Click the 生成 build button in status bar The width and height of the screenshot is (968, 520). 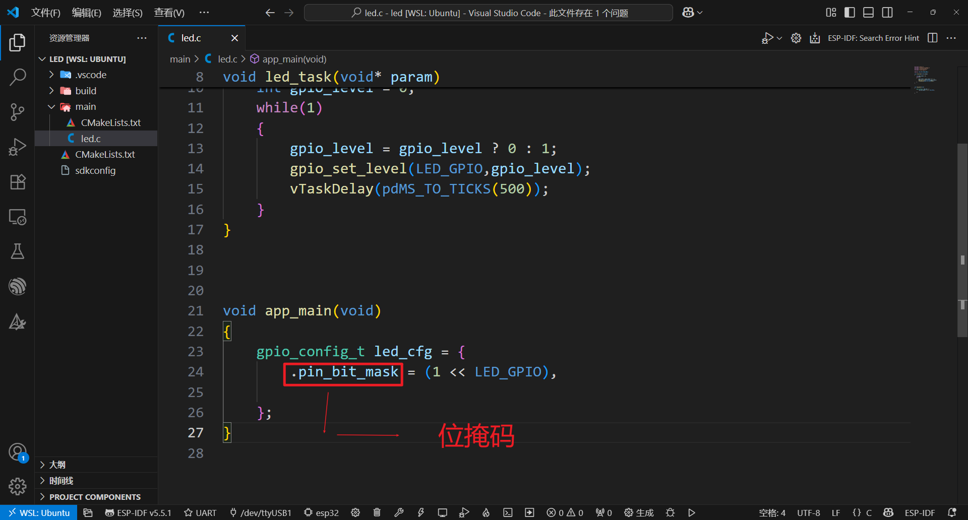639,512
